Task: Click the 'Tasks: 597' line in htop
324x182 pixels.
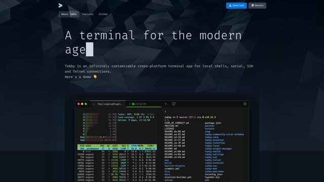Action: [x=136, y=114]
